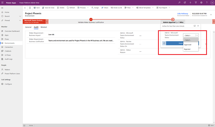
Task: Choose Approved from the status list
Action: [188, 44]
